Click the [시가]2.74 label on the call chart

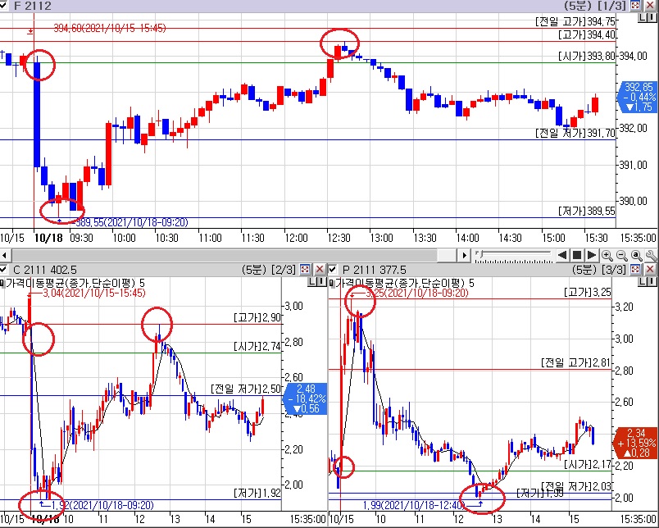pyautogui.click(x=257, y=346)
